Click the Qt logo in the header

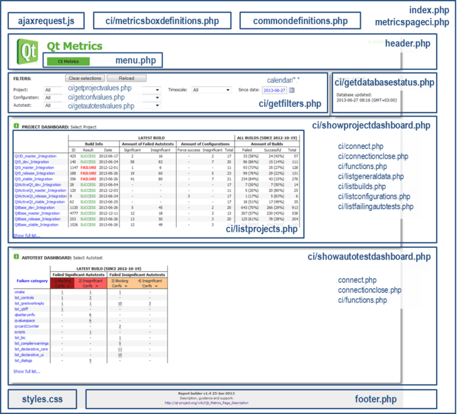pos(29,52)
